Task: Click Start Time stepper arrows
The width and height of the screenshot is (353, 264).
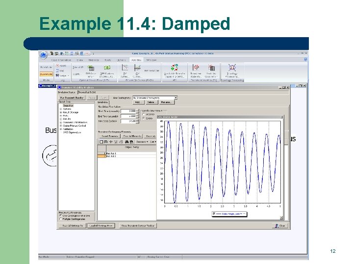Action: click(x=138, y=111)
